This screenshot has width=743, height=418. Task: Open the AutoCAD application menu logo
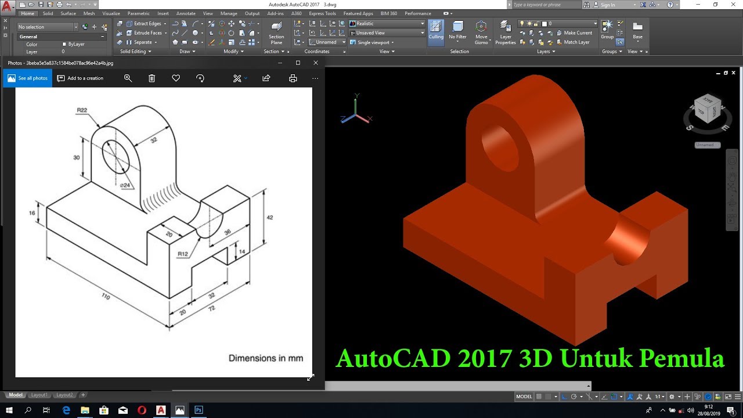tap(8, 7)
